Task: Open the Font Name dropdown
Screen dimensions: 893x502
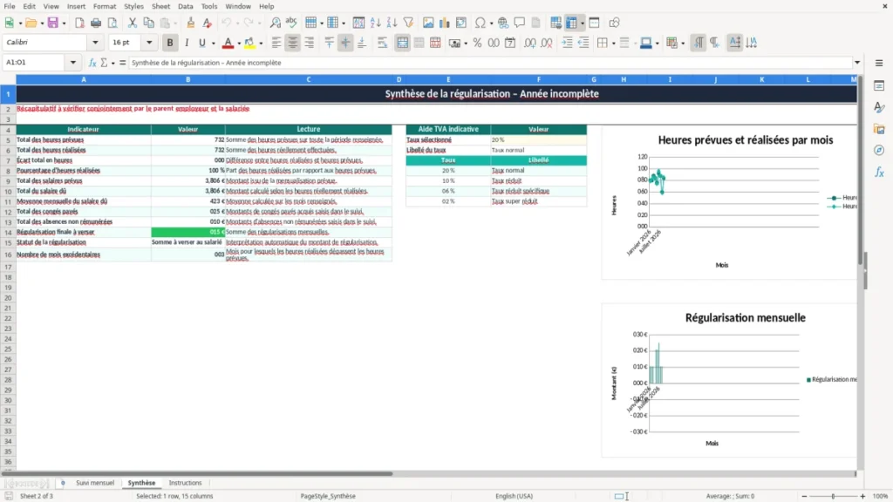Action: (95, 42)
